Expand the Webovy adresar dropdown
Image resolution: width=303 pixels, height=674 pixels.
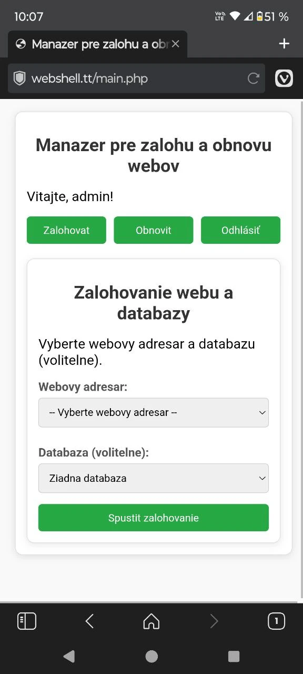(x=154, y=412)
